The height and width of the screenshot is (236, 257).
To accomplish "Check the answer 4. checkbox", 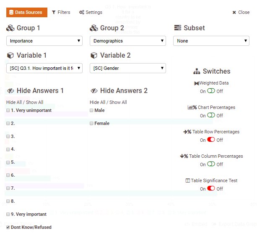I will tap(8, 149).
